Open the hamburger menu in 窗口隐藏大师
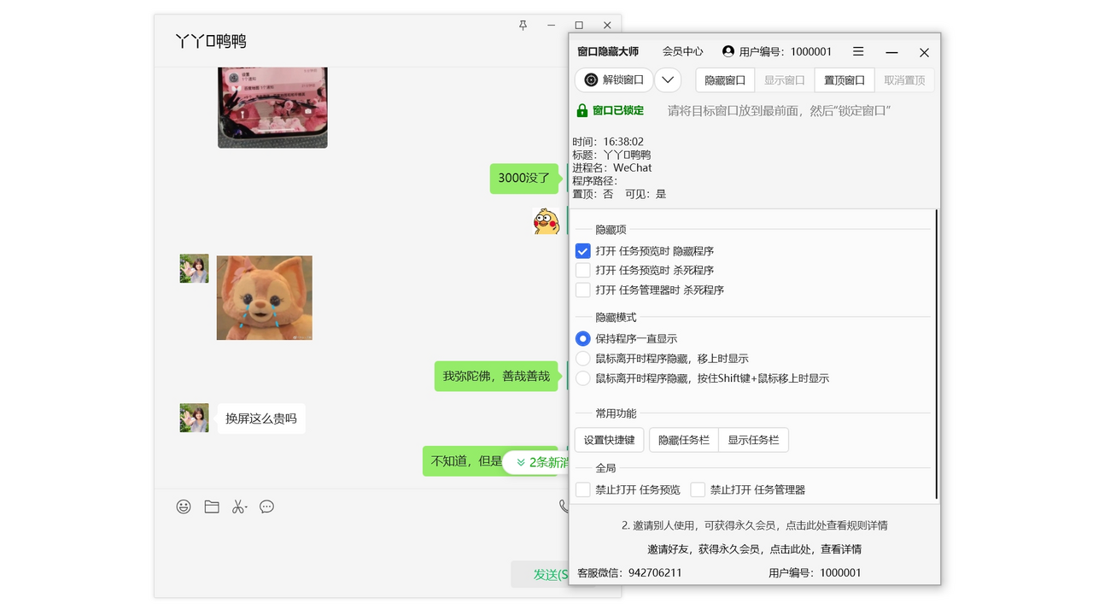This screenshot has width=1093, height=615. point(857,51)
